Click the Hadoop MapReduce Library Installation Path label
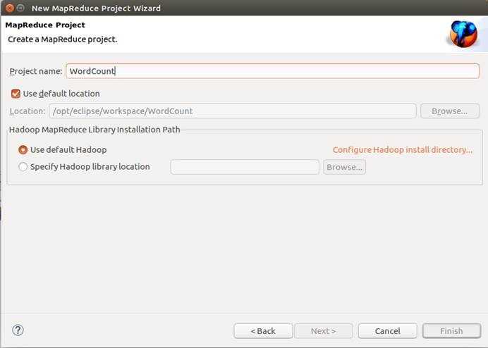Screen dimensions: 488x348 point(94,130)
